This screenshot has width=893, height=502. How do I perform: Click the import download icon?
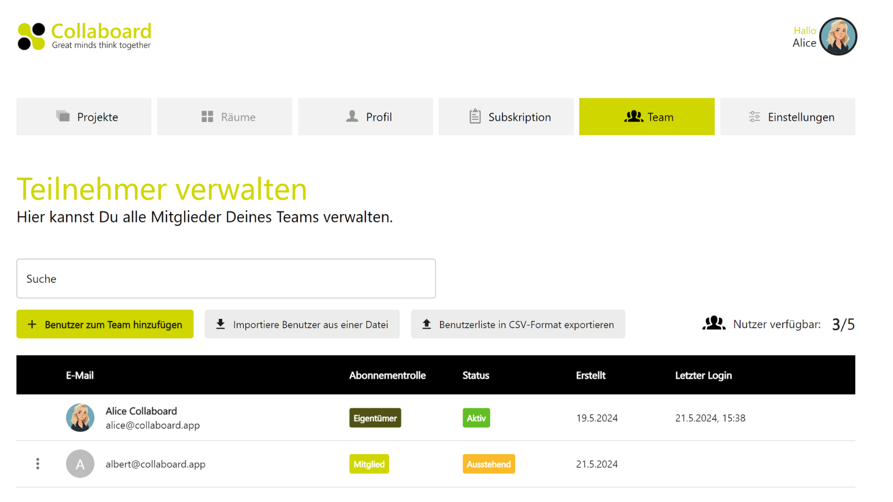pyautogui.click(x=221, y=324)
